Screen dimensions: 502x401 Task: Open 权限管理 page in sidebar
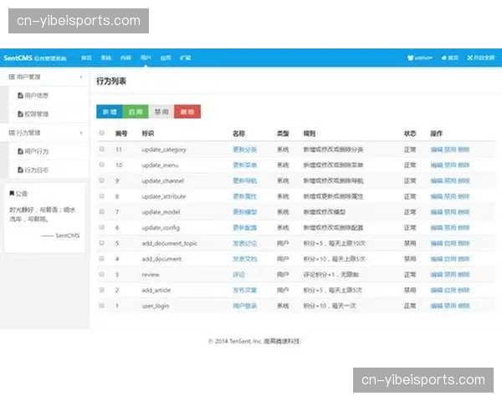[x=33, y=114]
